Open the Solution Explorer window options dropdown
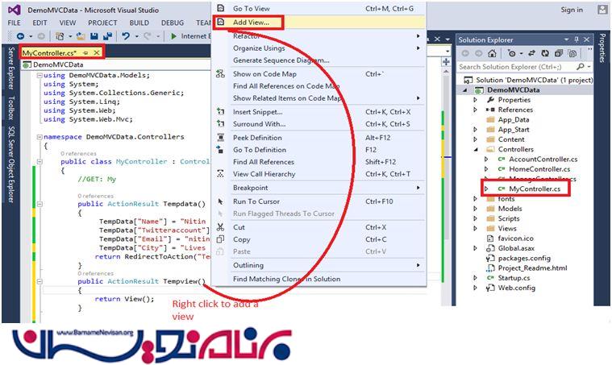Screen dimensions: 612x365 pyautogui.click(x=566, y=39)
